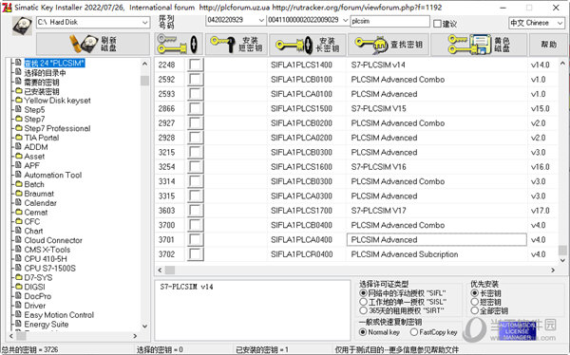The height and width of the screenshot is (355, 570).
Task: Open the help button
Action: pyautogui.click(x=549, y=45)
